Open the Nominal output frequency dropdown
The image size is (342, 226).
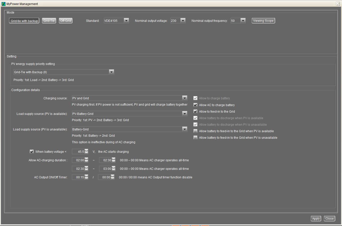coord(243,21)
